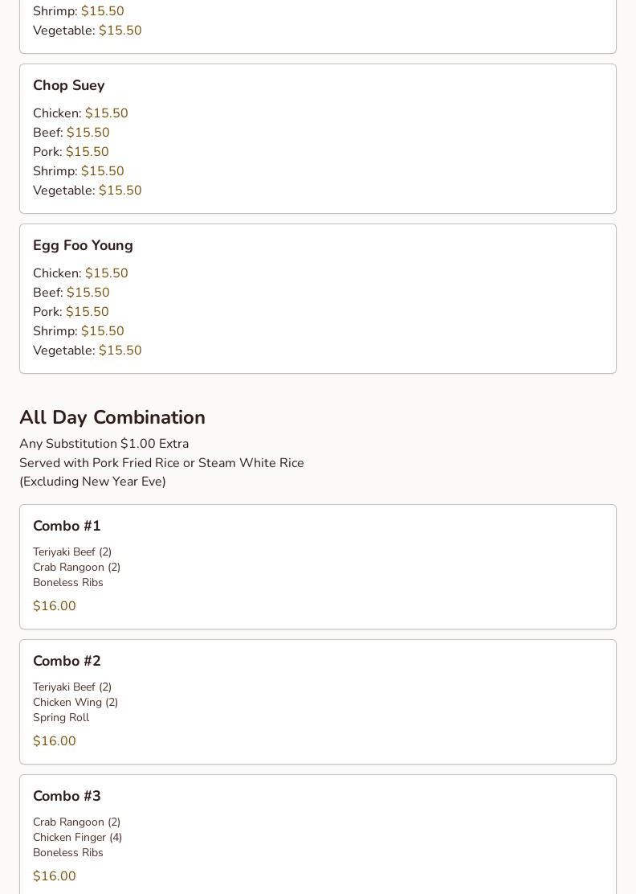Select the Combo #2 card title
Screen dimensions: 636x894
coord(67,661)
